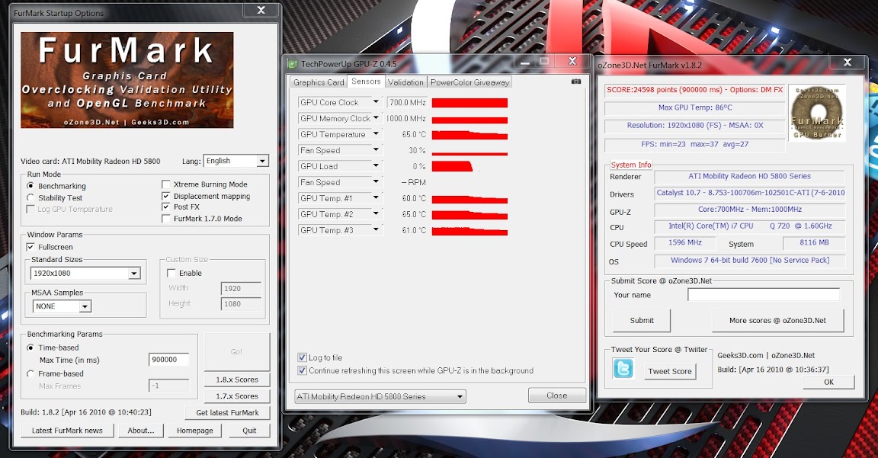
Task: Click the Homepage button
Action: coord(195,431)
